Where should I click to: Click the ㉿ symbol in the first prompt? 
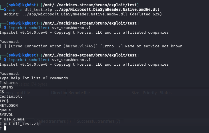coord(20,5)
